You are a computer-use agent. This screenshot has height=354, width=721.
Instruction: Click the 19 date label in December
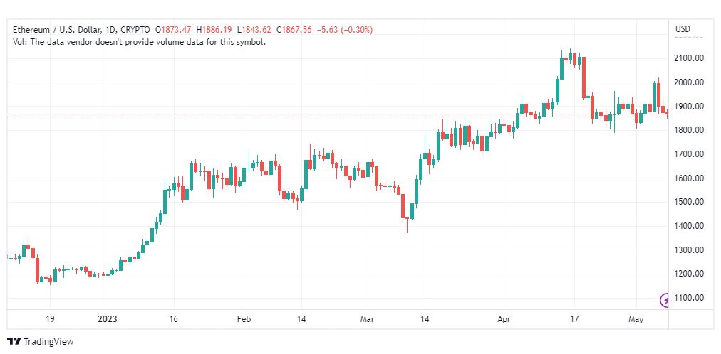click(50, 320)
